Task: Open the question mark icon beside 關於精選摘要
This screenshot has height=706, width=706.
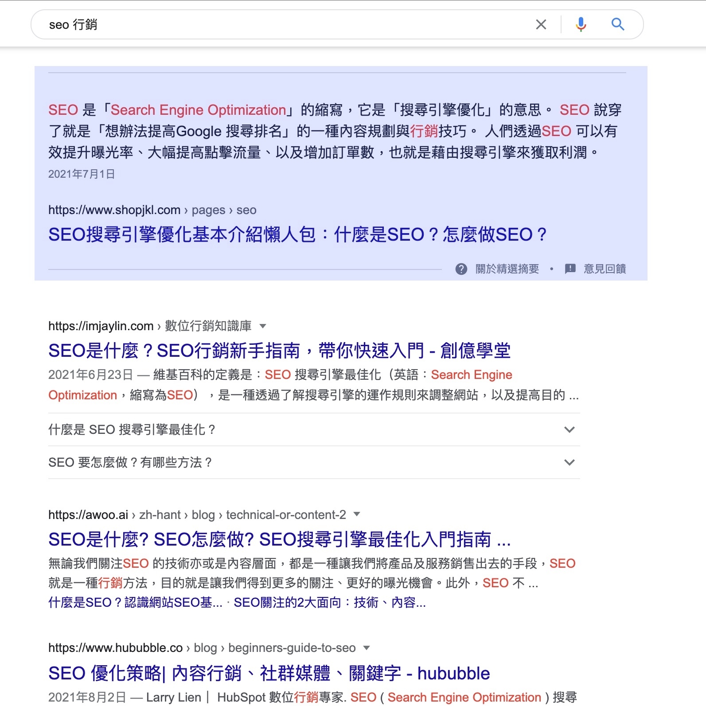Action: coord(461,269)
